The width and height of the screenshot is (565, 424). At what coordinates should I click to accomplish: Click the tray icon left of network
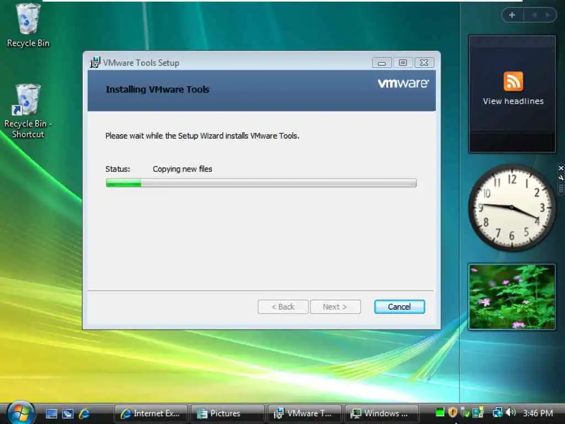[x=478, y=412]
